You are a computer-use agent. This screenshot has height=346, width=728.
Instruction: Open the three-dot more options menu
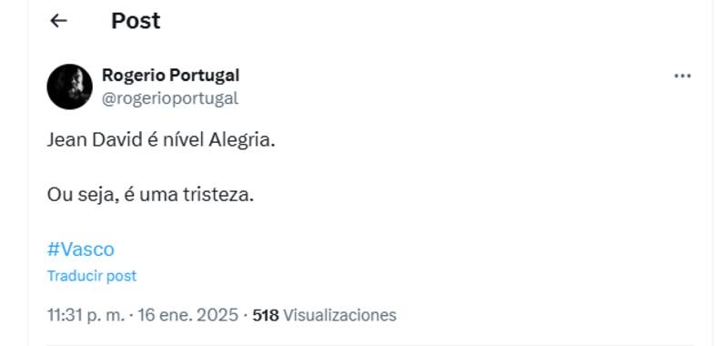(682, 76)
